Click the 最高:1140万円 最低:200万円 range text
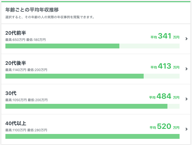Viewport: 192px width, 145px height. [26, 70]
